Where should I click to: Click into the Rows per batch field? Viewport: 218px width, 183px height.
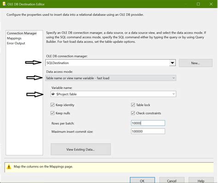click(x=148, y=123)
